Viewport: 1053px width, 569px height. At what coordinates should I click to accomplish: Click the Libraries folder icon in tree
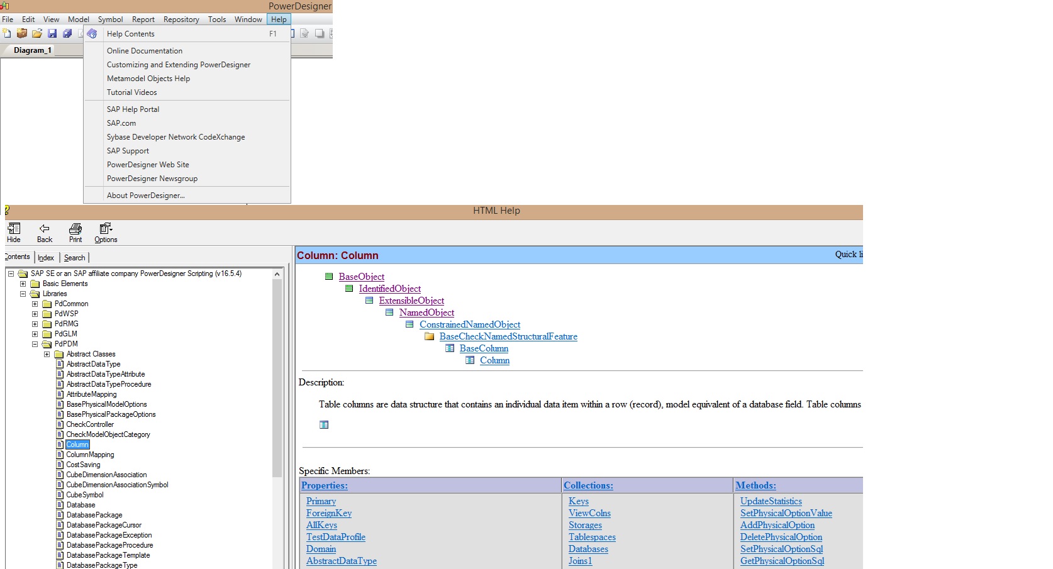pyautogui.click(x=35, y=294)
